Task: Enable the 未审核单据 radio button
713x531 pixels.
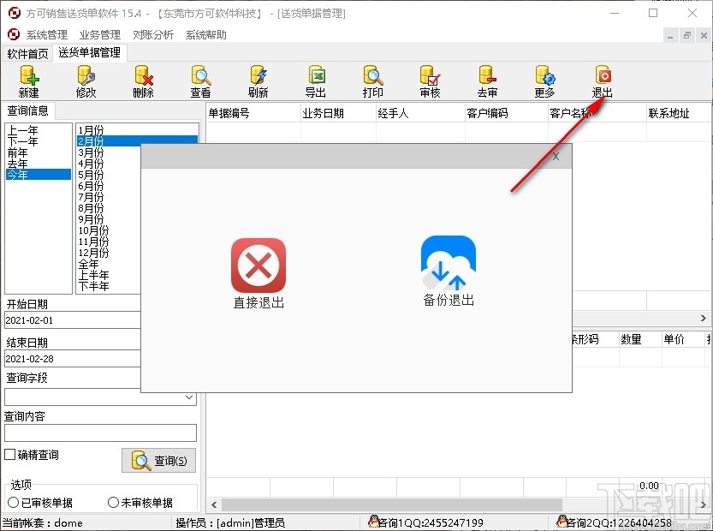Action: pyautogui.click(x=112, y=502)
